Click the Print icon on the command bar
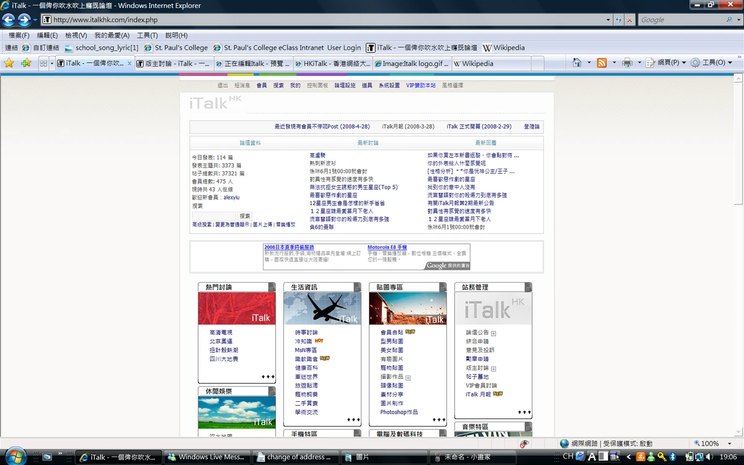This screenshot has height=465, width=744. [x=627, y=63]
